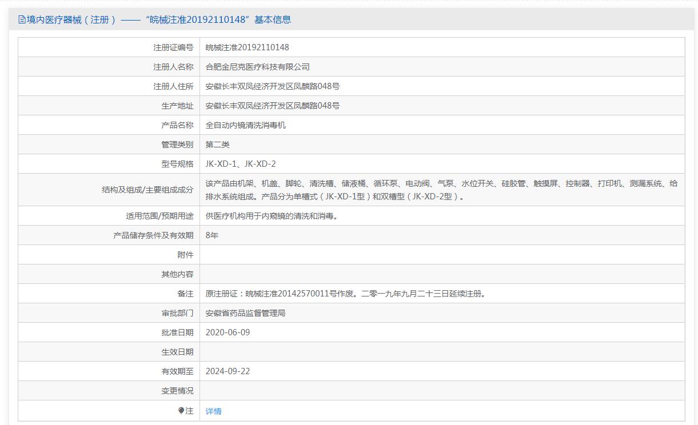Select the remark text 原注册证：皖械注准20142570011号作废
Viewport: 698px width, 425px height.
click(281, 294)
